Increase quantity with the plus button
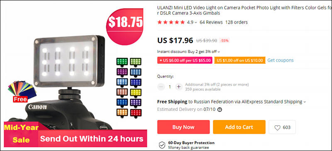Screen dimensions: 332x151 click(179, 87)
